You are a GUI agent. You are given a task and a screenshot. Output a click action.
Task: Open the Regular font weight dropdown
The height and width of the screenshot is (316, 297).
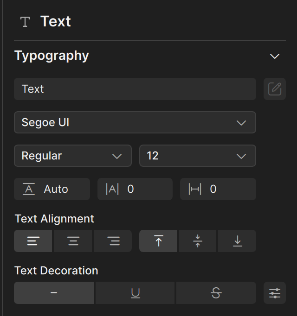[73, 156]
